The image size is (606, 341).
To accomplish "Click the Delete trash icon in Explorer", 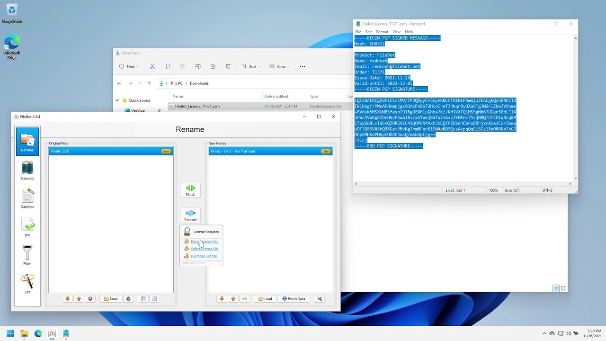I will (x=228, y=67).
